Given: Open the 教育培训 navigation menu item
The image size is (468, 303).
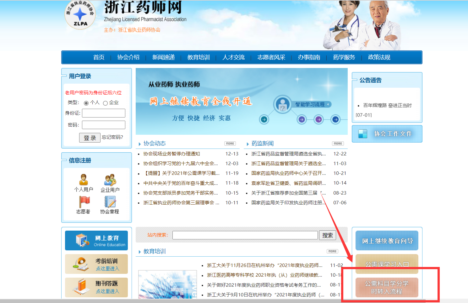Looking at the screenshot, I should (198, 57).
